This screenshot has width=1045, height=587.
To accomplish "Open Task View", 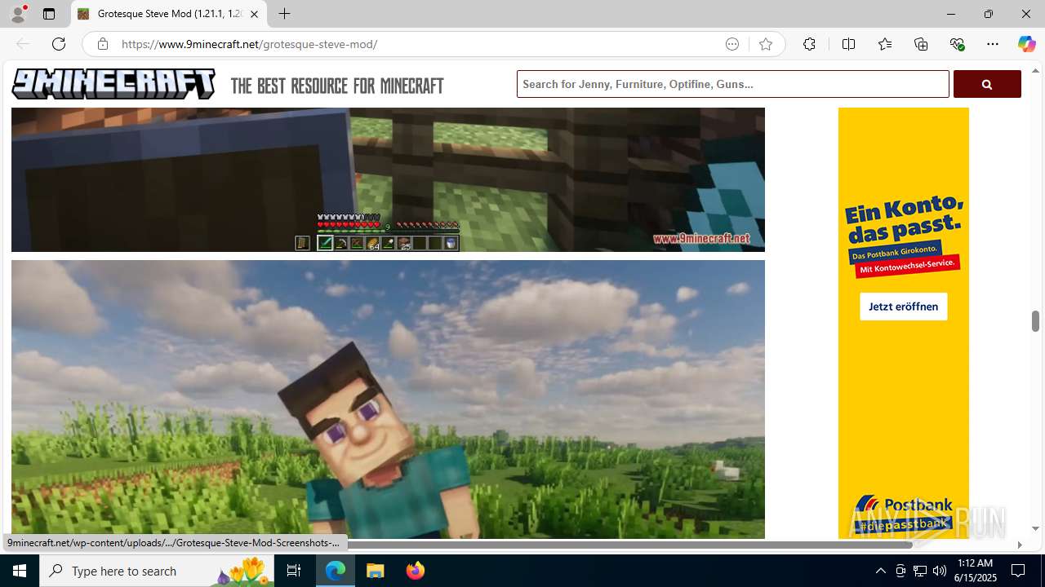I will (294, 571).
